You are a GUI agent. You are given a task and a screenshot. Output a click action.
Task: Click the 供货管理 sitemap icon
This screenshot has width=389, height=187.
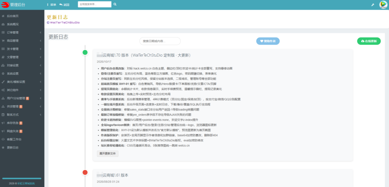click(3, 106)
